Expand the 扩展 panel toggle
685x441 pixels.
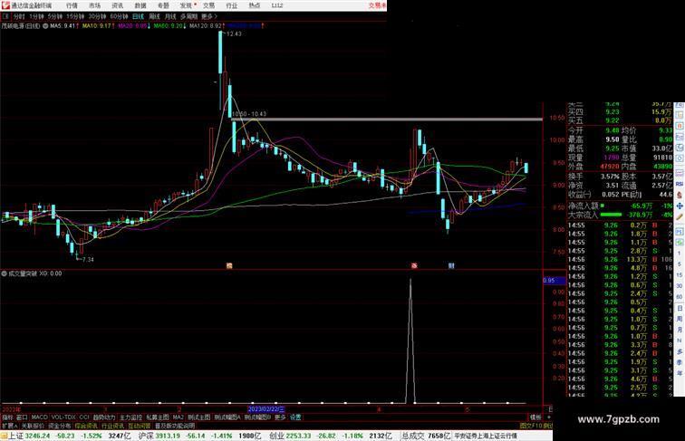(9, 426)
